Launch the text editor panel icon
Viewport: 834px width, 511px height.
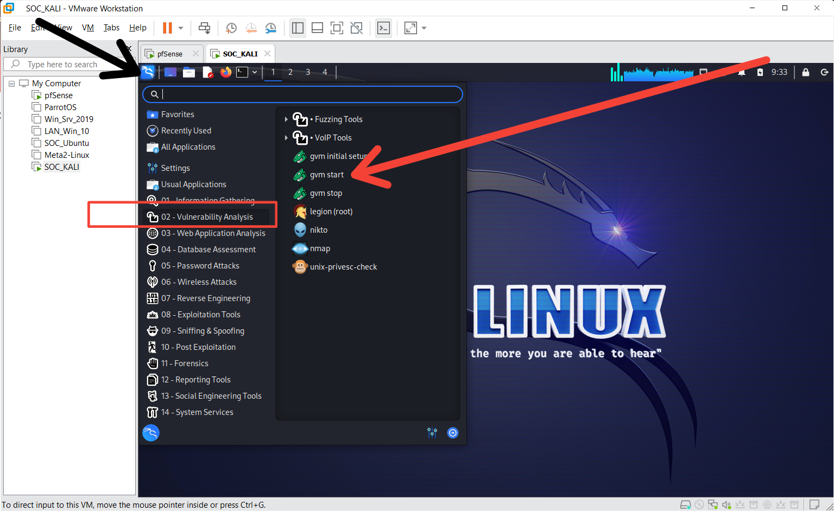coord(207,72)
